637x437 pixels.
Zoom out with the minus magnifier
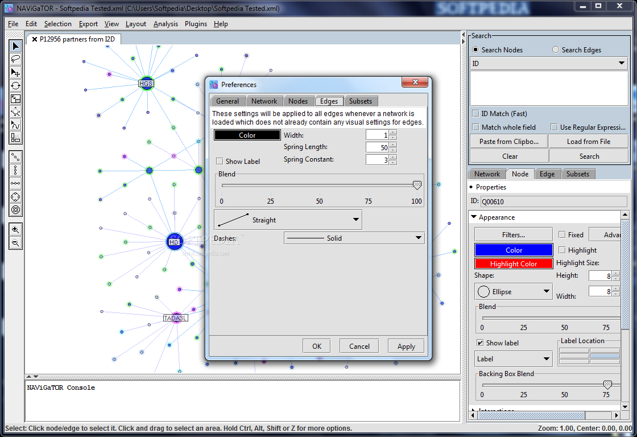point(15,243)
